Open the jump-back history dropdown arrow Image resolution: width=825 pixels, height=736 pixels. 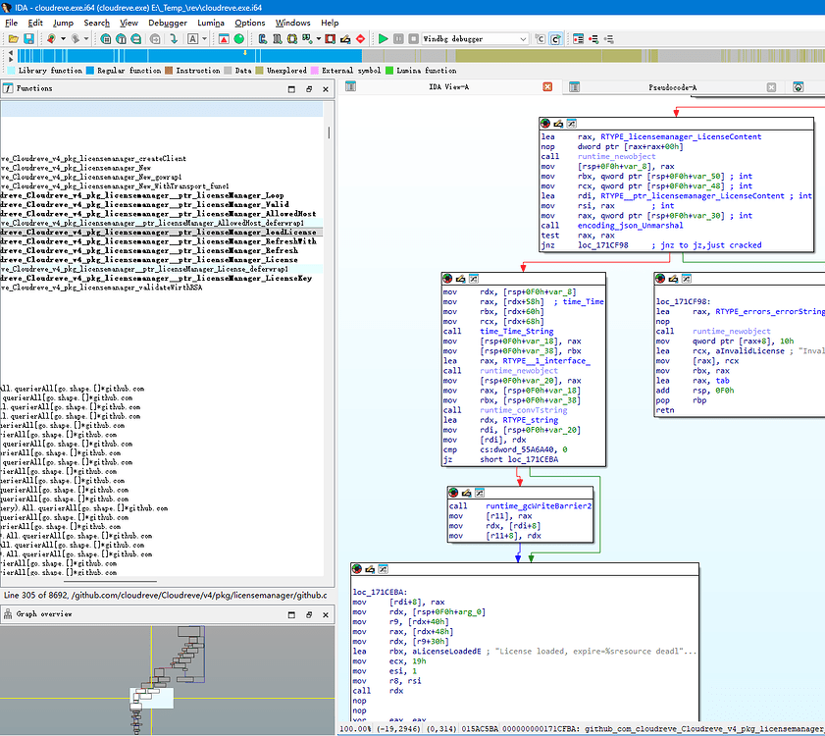click(63, 39)
